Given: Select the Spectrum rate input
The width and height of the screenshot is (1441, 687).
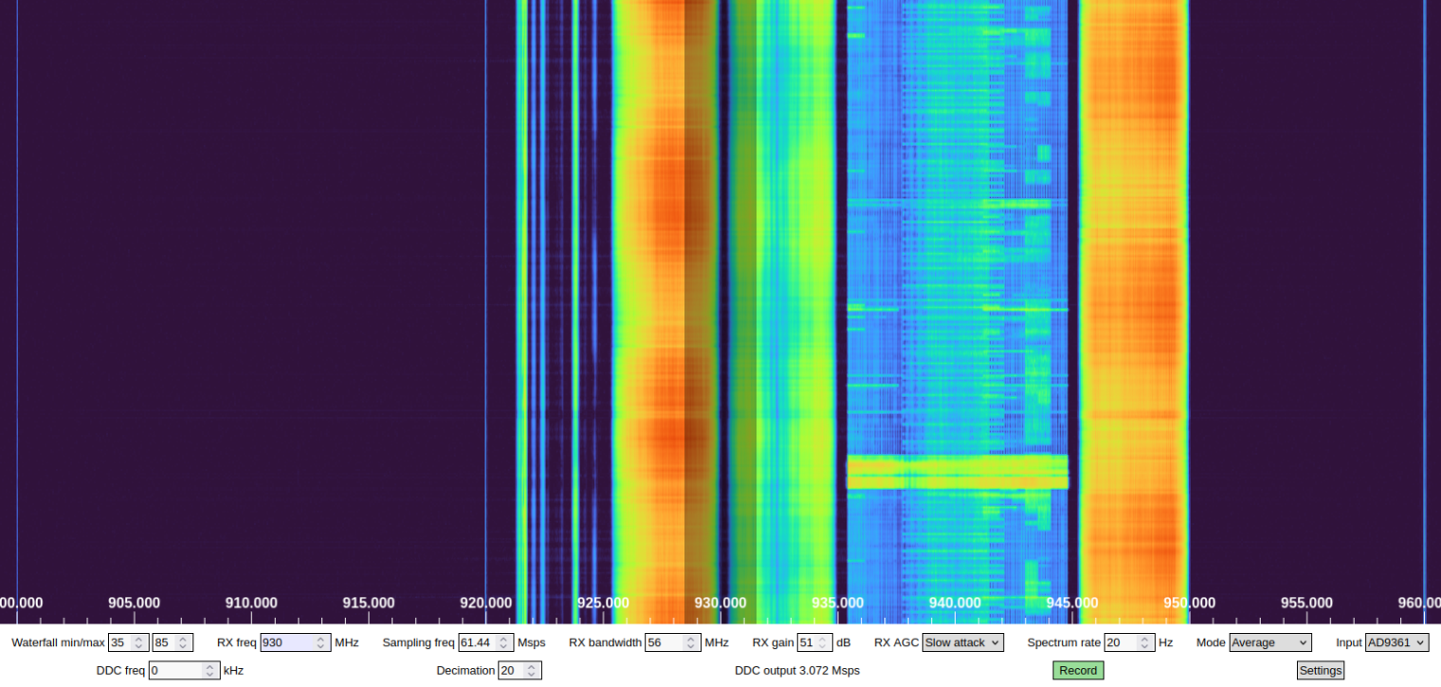Looking at the screenshot, I should click(x=1120, y=642).
